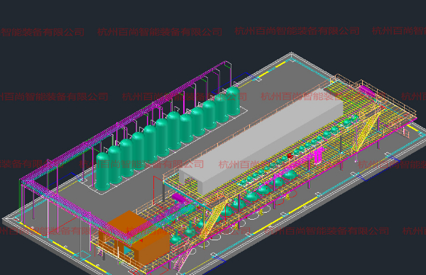Screen dimensions: 426x275
Task: Select the small green vessel beside orange building
Action: click(x=176, y=237)
